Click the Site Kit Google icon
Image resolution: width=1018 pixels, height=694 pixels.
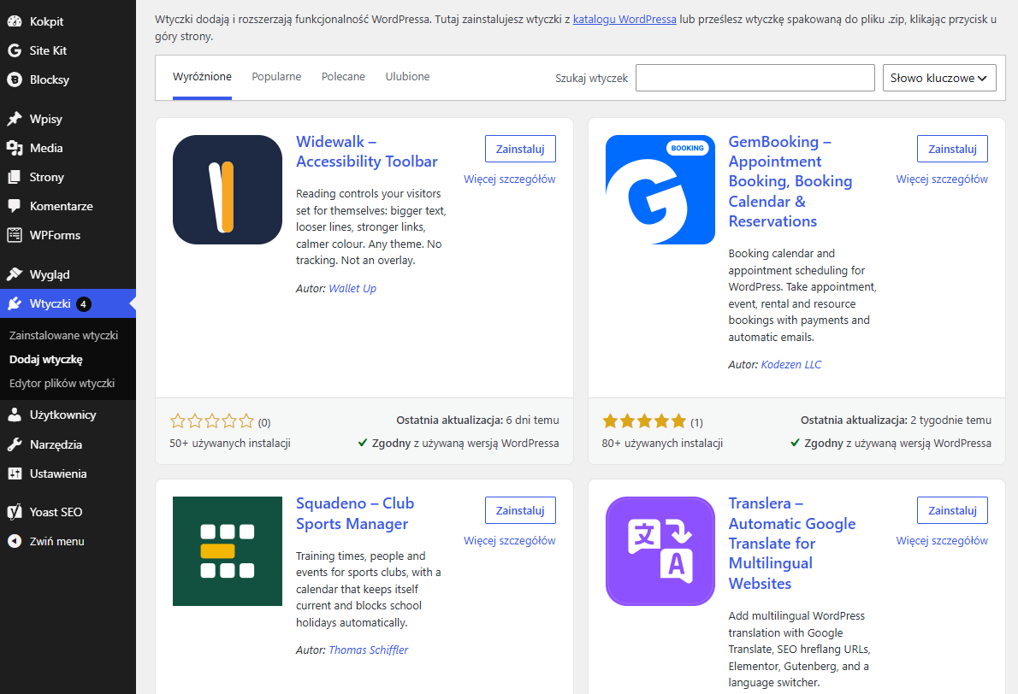coord(15,50)
